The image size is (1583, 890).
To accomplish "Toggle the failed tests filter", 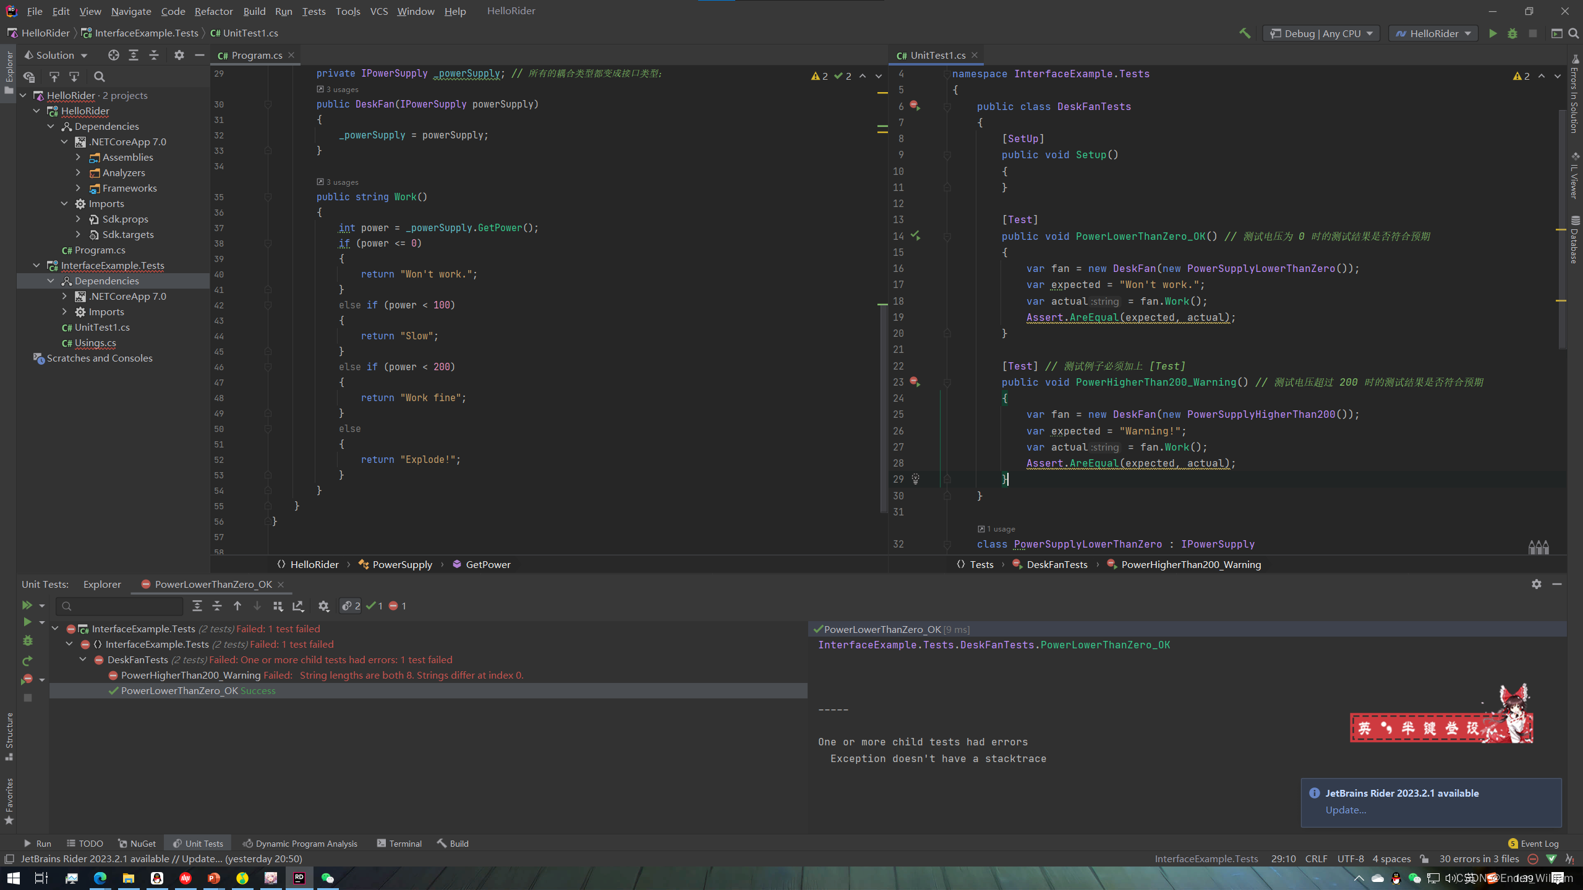I will point(398,606).
